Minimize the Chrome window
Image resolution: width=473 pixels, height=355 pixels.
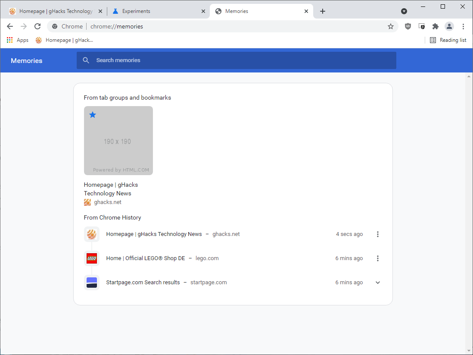[x=423, y=6]
